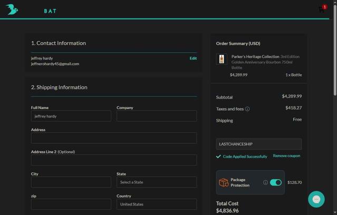
Task: Click the Order Summary (USD) heading
Action: pyautogui.click(x=238, y=43)
